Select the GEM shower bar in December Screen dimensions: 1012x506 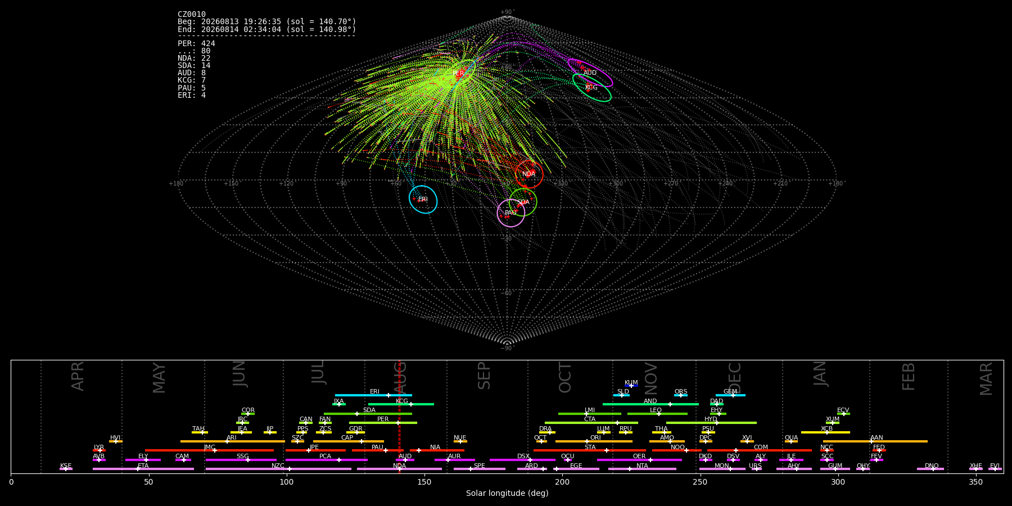tap(730, 395)
